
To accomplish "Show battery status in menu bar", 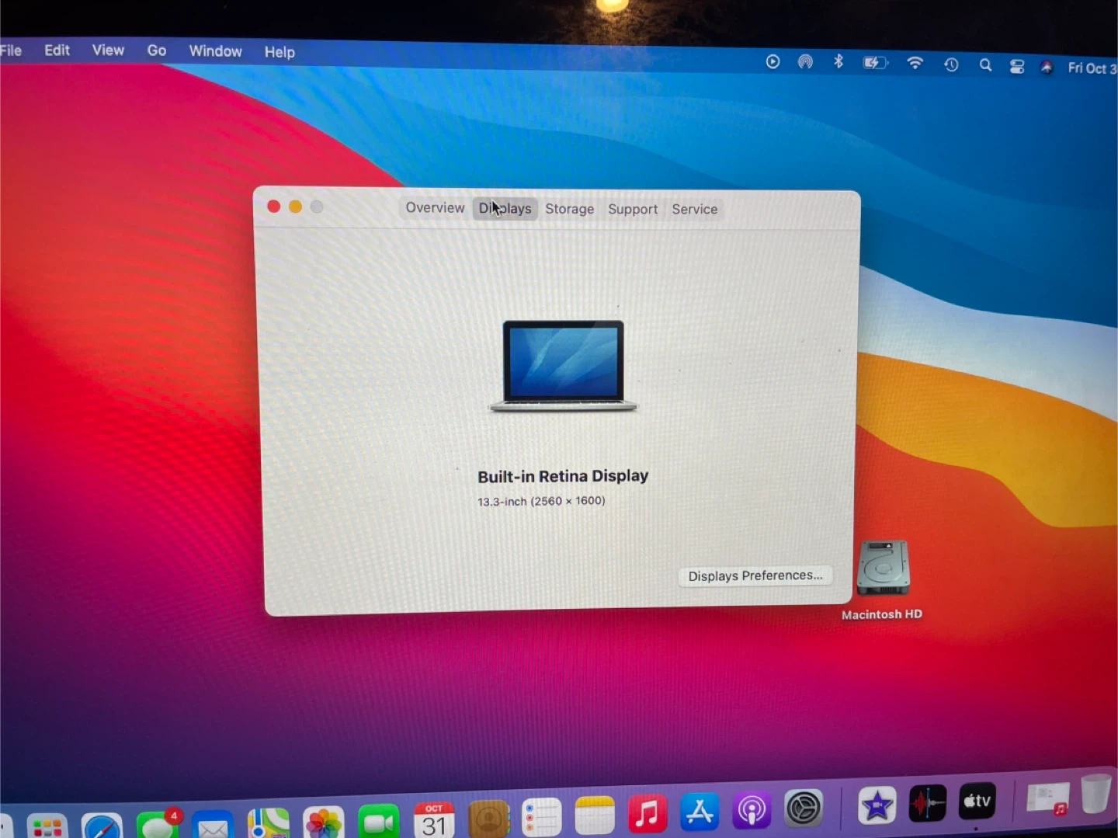I will [x=874, y=63].
